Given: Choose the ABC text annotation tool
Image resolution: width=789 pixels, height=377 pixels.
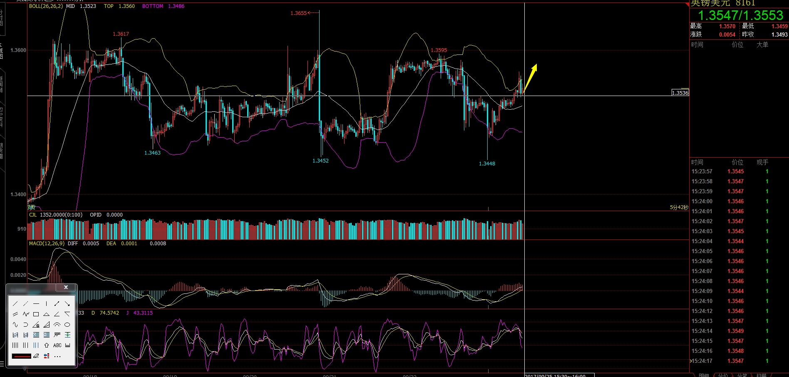Looking at the screenshot, I should click(57, 345).
